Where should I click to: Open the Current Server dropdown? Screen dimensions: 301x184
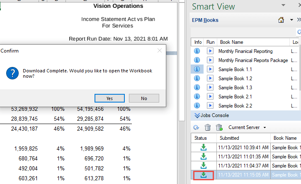(265, 127)
